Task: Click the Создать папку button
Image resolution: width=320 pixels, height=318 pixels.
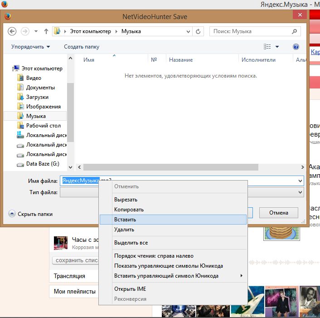Action: click(x=82, y=47)
